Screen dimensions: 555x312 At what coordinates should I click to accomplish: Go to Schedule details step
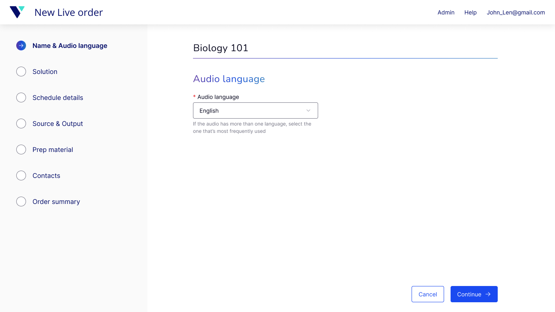click(58, 97)
